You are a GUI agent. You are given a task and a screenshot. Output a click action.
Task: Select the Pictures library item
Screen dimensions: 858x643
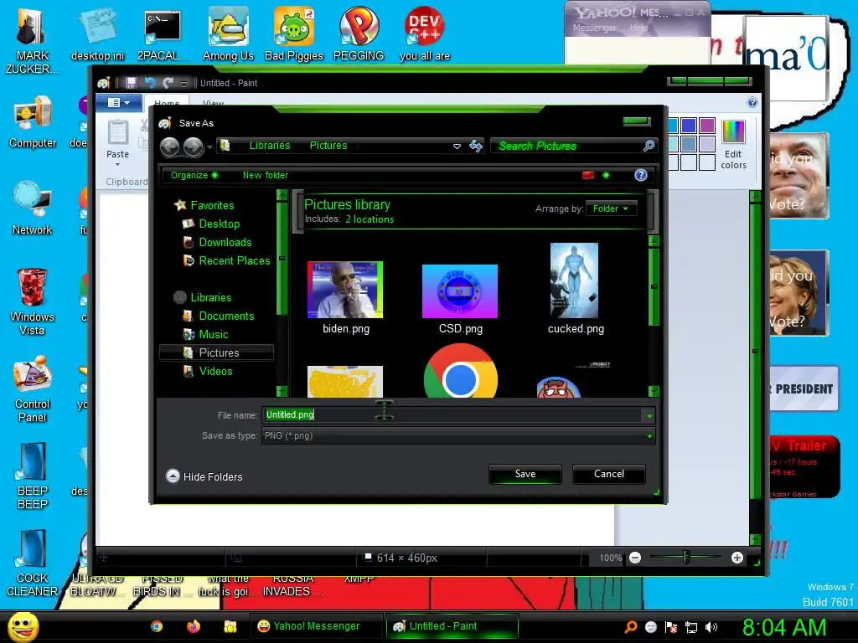click(x=217, y=352)
